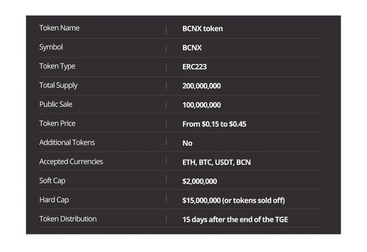Screen dimensions: 367x252
Task: Click the Token Price label
Action: 57,123
